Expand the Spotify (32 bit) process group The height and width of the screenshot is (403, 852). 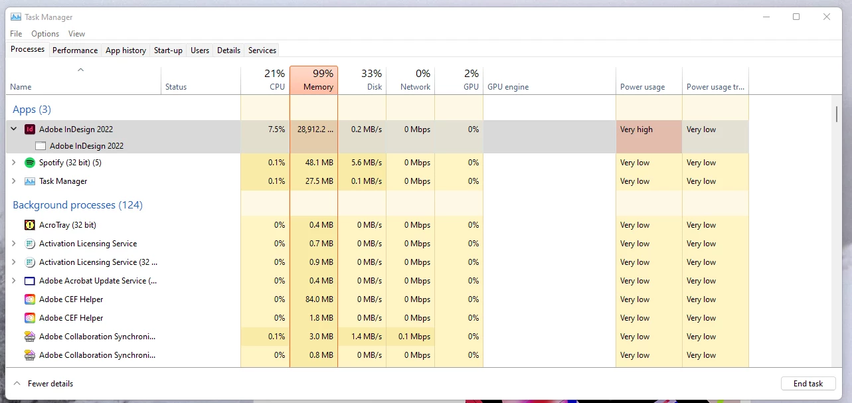(13, 163)
